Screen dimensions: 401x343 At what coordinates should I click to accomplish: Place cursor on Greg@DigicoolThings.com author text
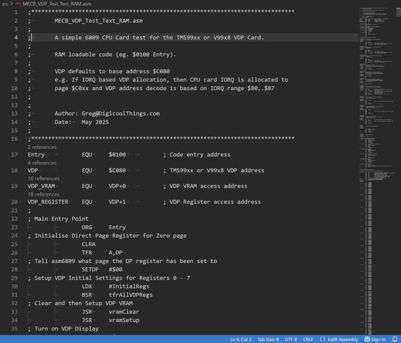pyautogui.click(x=121, y=114)
